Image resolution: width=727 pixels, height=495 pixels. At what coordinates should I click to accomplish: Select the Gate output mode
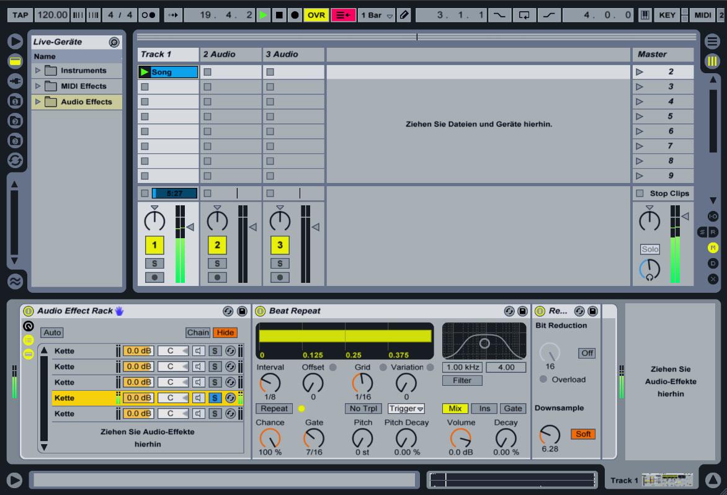click(x=513, y=408)
